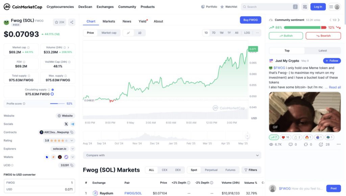Open the Telegram social link
The image size is (346, 196).
tap(72, 124)
